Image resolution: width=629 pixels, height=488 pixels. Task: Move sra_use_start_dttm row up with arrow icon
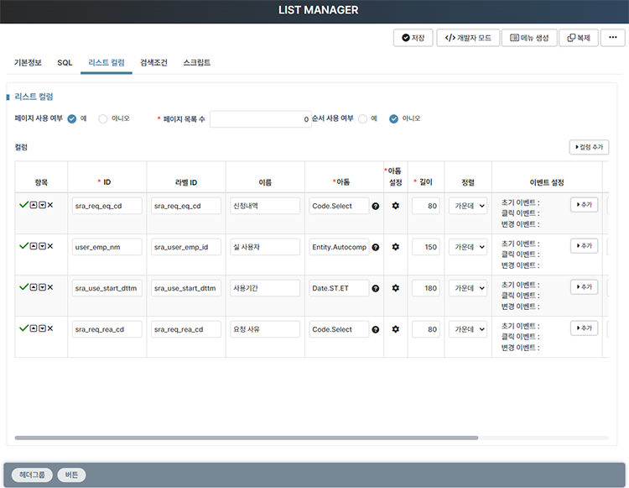point(34,287)
